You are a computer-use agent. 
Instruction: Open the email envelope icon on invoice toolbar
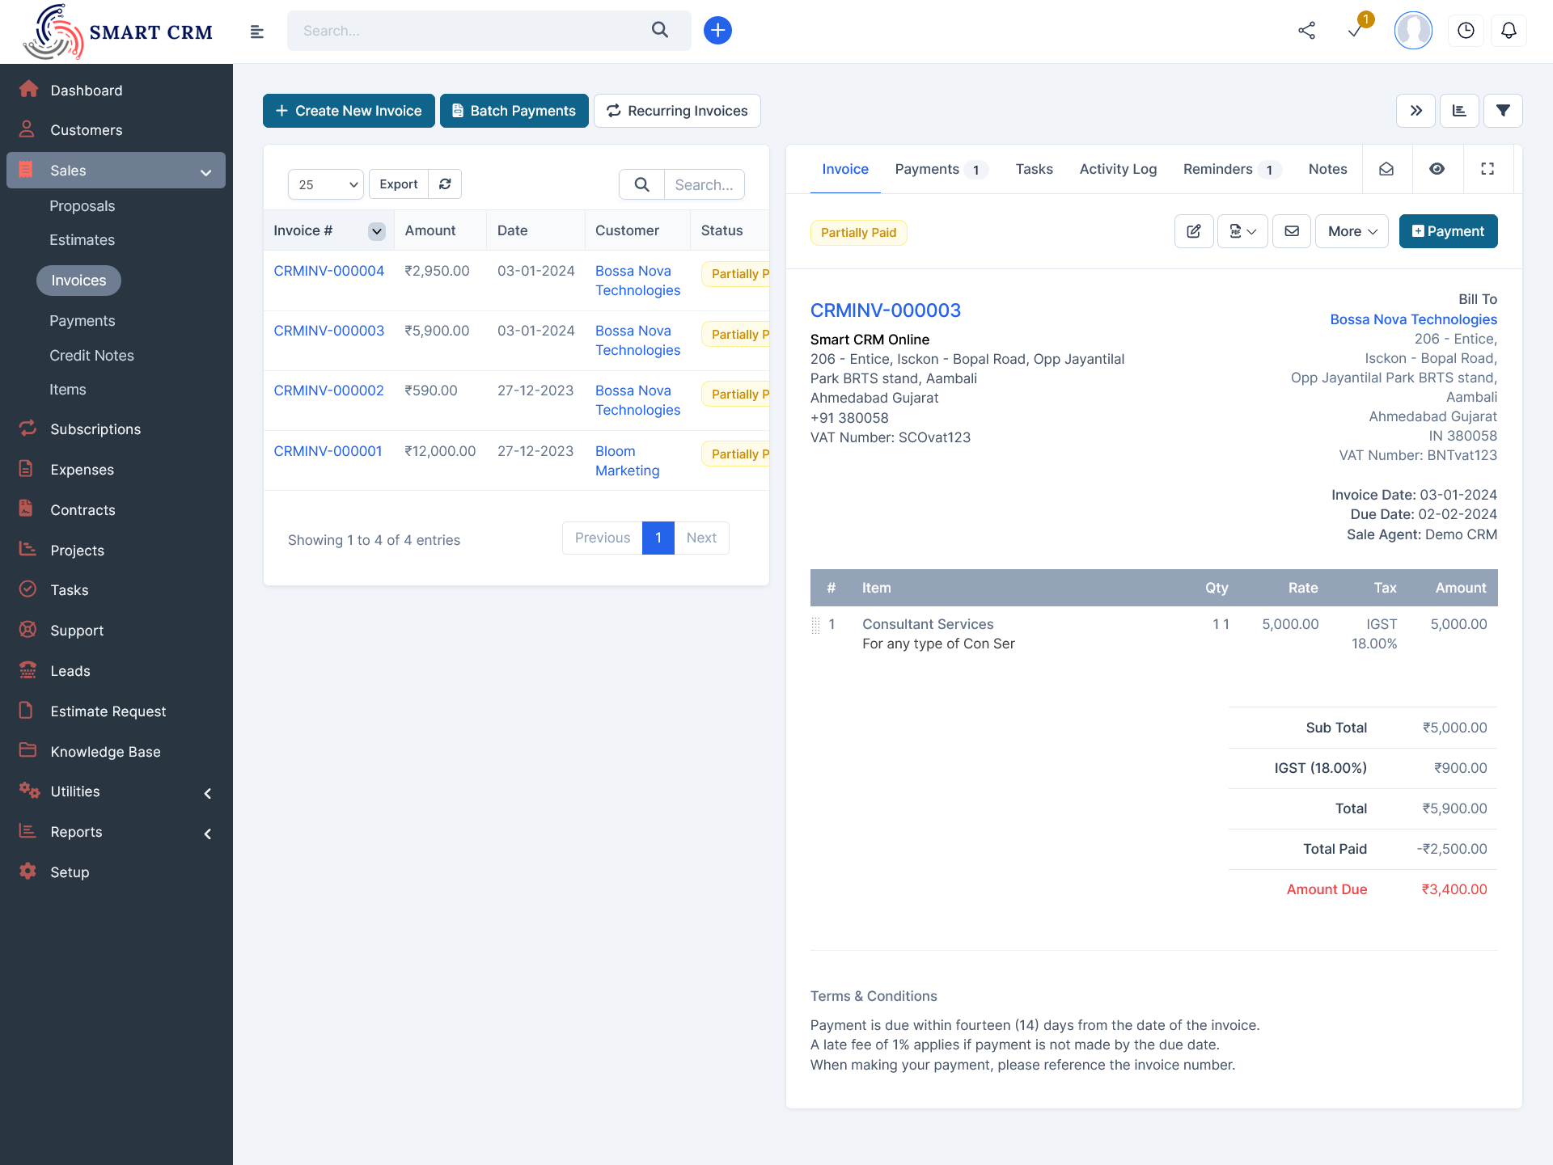[1292, 231]
